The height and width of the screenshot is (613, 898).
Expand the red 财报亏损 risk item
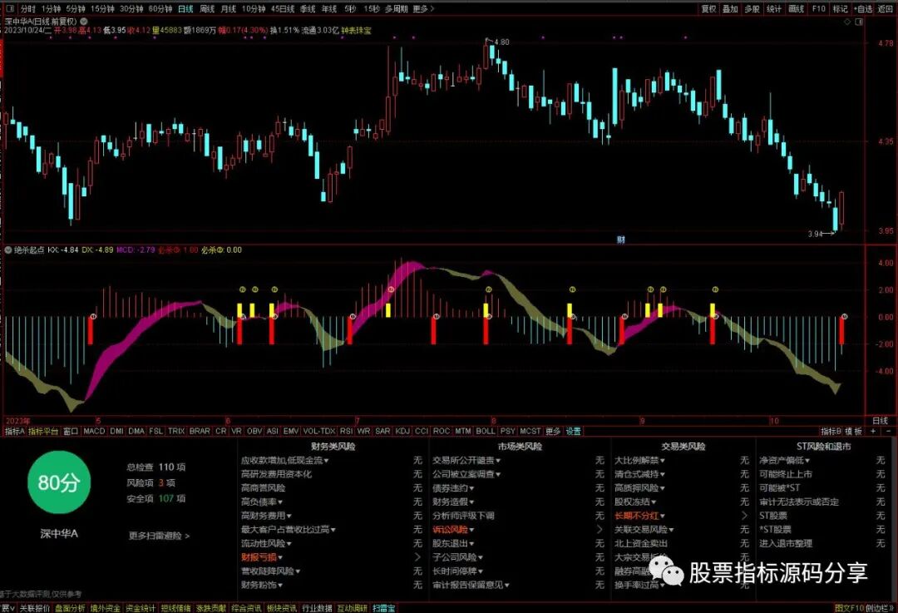(x=262, y=557)
